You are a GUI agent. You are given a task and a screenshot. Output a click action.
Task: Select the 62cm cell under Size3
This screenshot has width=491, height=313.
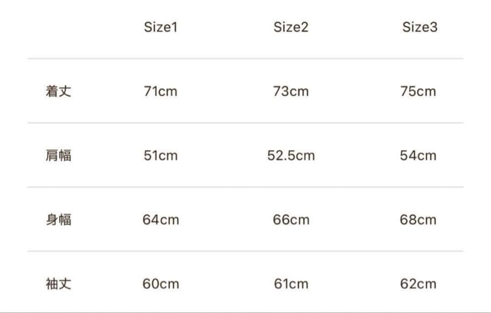(x=418, y=284)
